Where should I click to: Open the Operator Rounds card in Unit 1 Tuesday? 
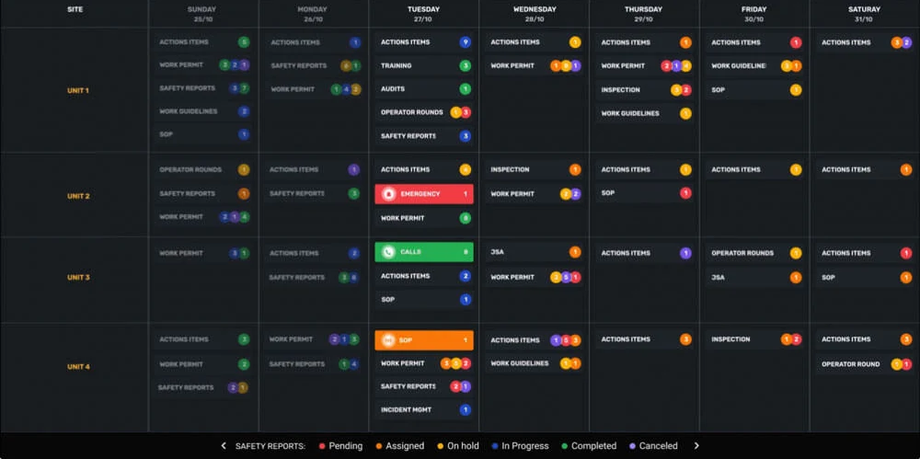click(424, 112)
